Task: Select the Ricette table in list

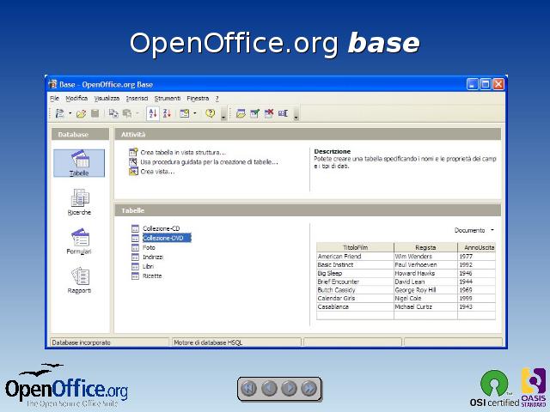Action: tap(152, 276)
